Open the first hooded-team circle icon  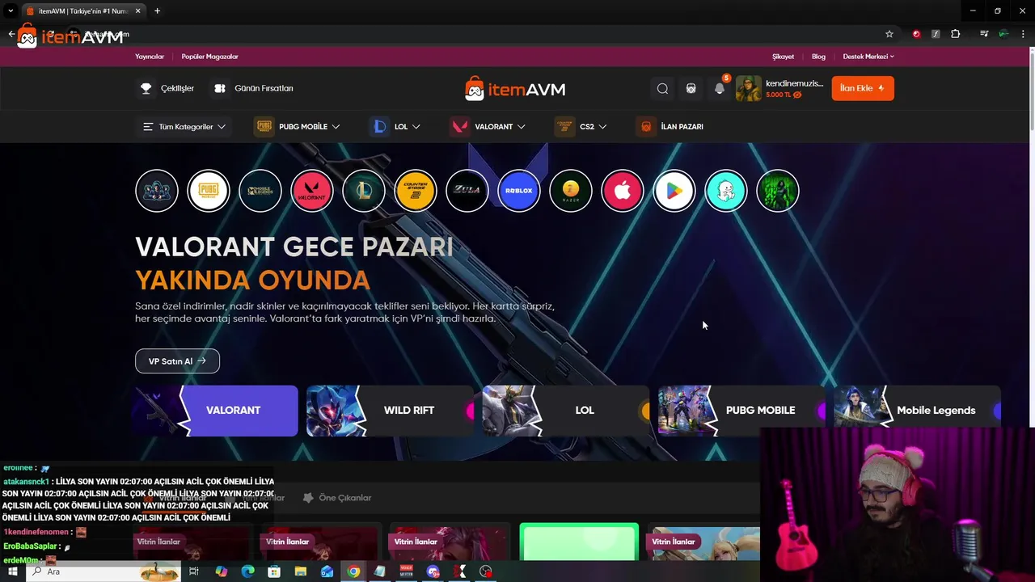(x=157, y=191)
